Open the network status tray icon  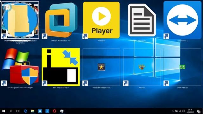pyautogui.click(x=180, y=111)
